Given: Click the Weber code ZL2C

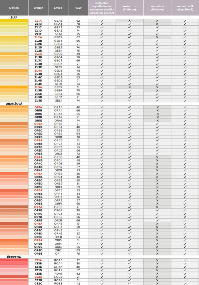Looking at the screenshot, I should click(x=38, y=44).
